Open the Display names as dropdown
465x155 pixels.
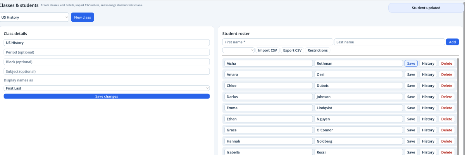(107, 88)
